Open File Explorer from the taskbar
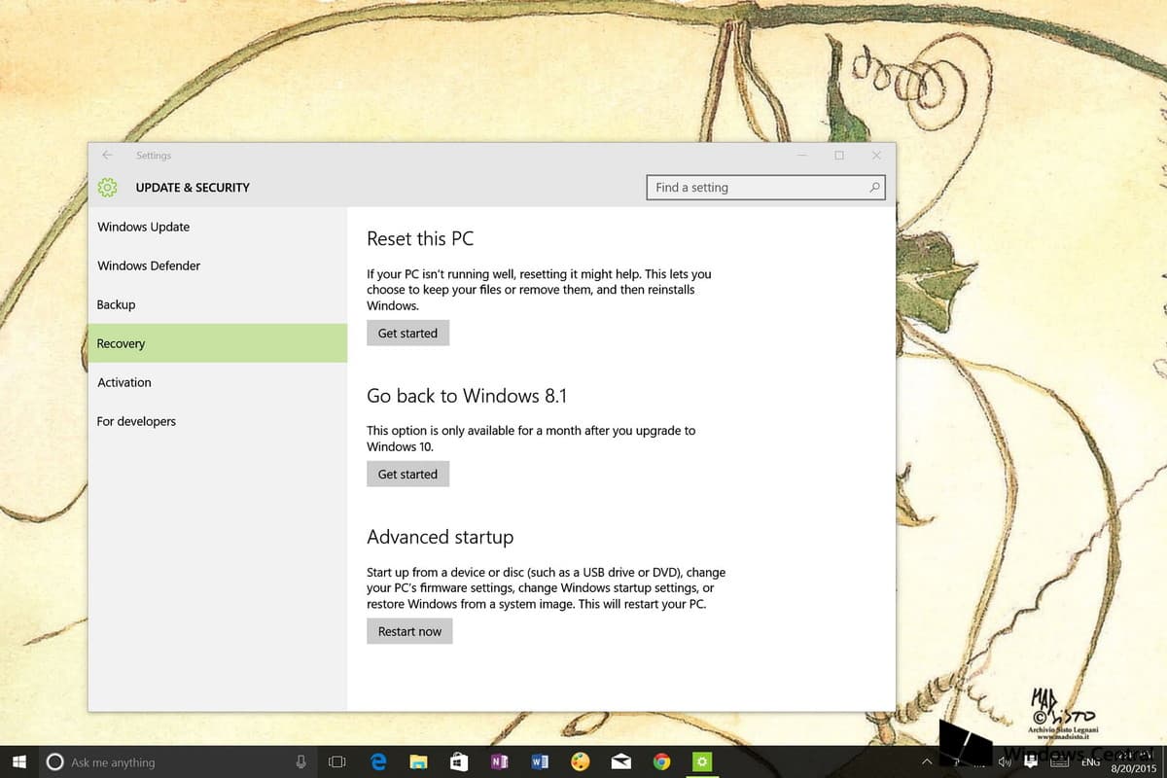Viewport: 1167px width, 778px height. 419,762
